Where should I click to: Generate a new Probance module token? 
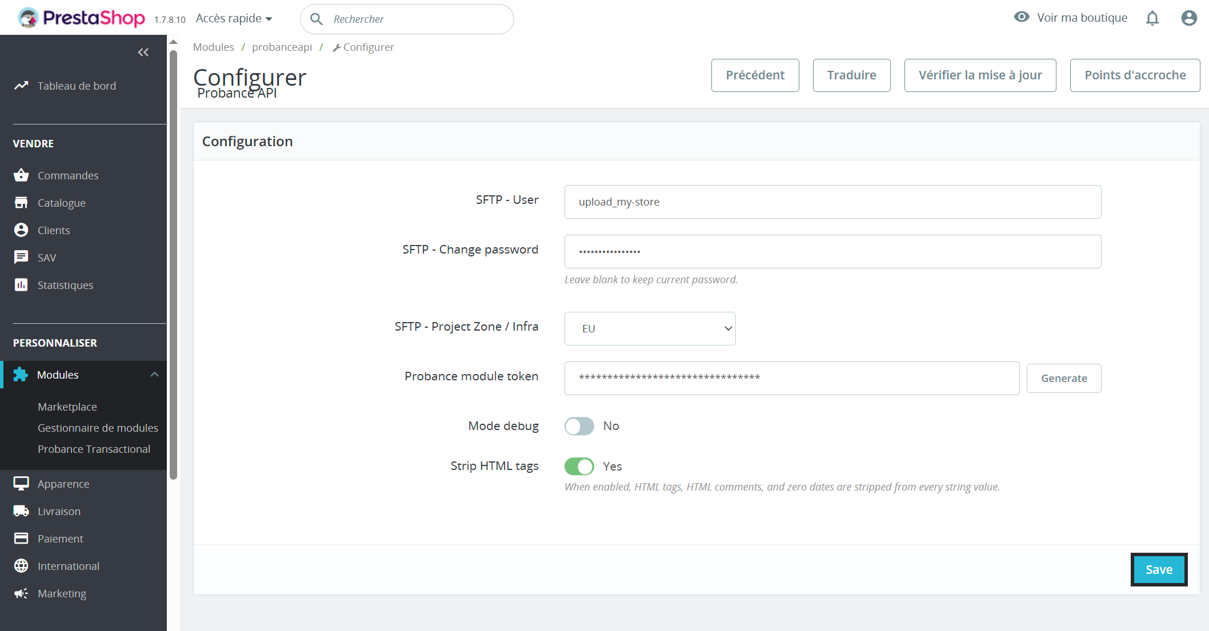1064,378
